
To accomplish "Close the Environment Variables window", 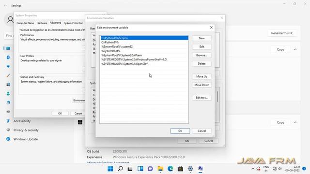I will (222, 18).
